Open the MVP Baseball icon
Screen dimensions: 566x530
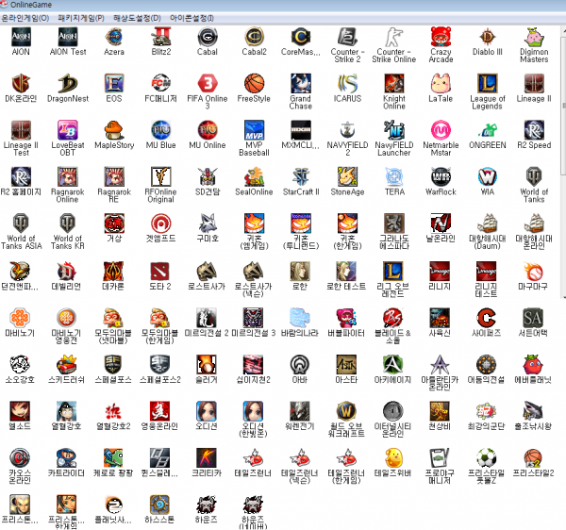(x=254, y=130)
